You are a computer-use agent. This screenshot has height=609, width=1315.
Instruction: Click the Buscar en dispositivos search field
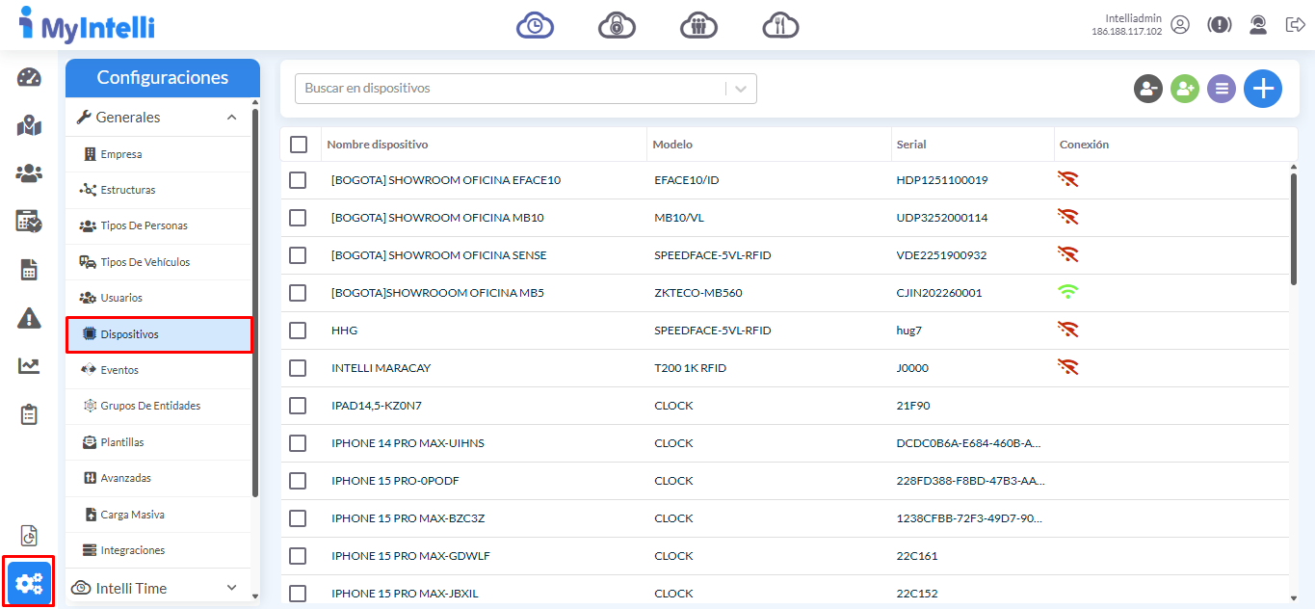(x=509, y=89)
